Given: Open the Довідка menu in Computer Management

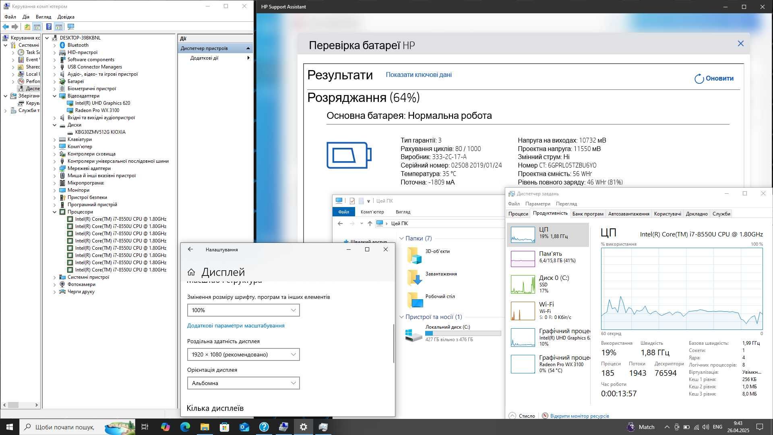Looking at the screenshot, I should pos(66,17).
